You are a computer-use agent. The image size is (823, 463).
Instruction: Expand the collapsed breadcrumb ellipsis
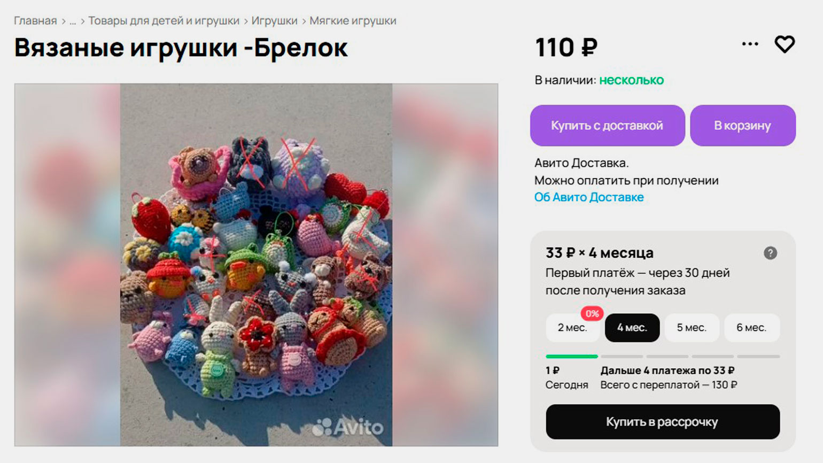[73, 21]
